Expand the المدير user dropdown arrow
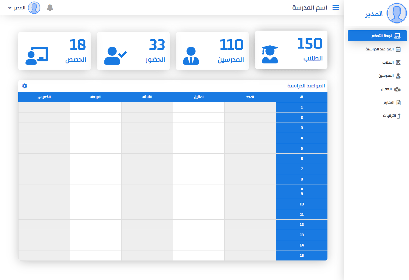Viewport: 409px width, 280px height. tap(10, 8)
